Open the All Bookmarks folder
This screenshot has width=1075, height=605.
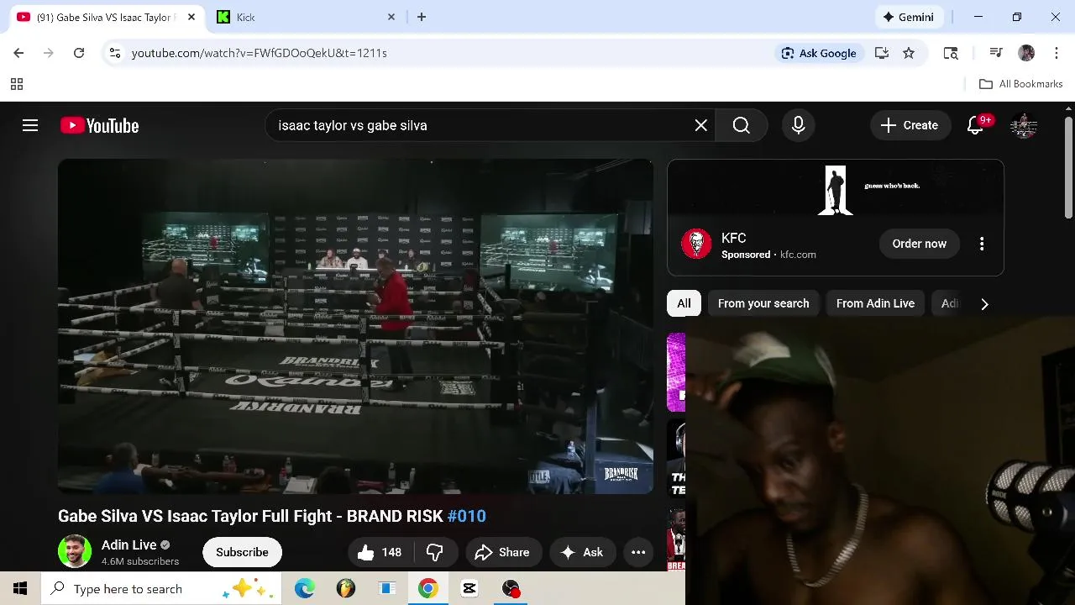point(1021,84)
